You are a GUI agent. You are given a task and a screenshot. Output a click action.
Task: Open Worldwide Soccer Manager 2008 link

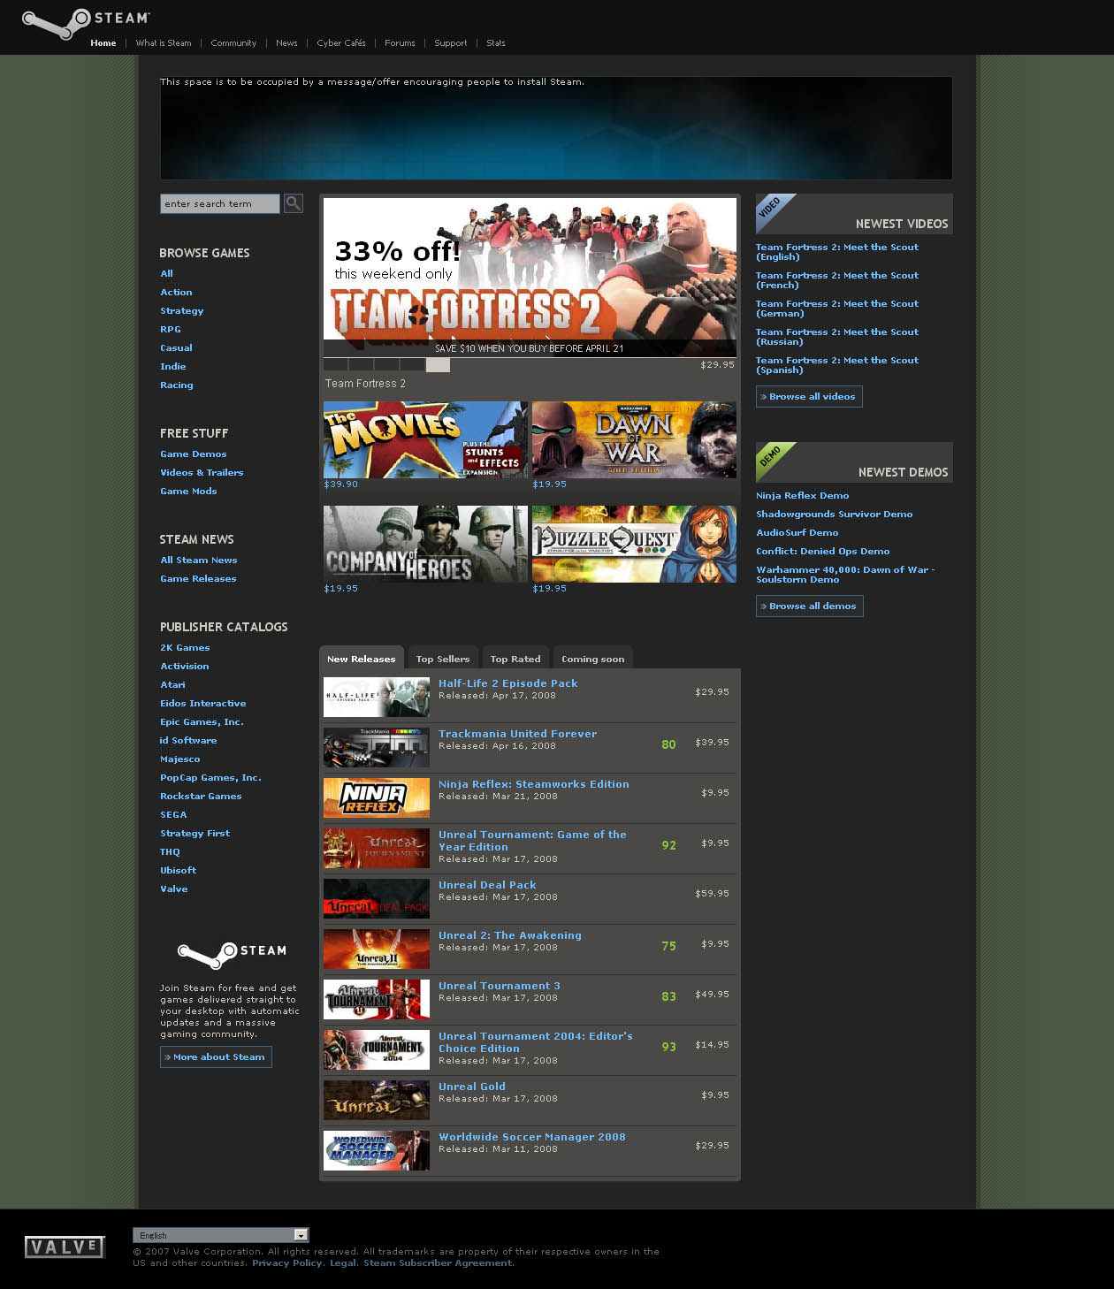pos(532,1137)
